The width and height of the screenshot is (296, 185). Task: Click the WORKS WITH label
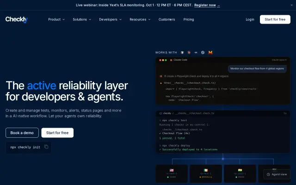pos(166,52)
